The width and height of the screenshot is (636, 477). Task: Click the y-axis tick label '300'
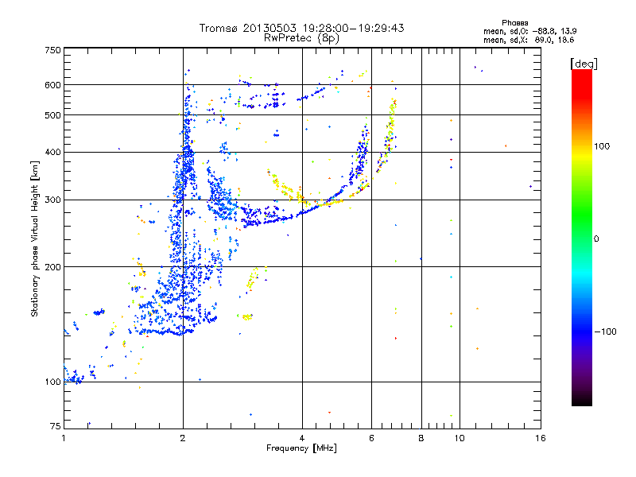coord(53,200)
